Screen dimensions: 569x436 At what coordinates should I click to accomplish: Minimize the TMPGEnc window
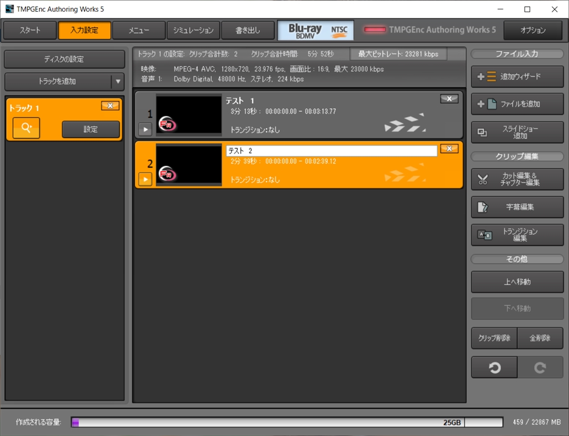501,9
